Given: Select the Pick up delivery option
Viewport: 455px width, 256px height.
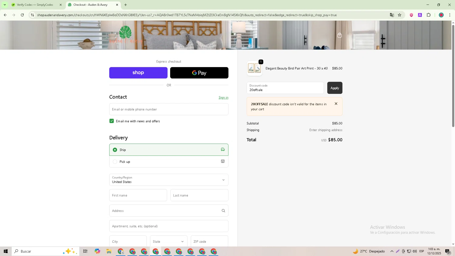Looking at the screenshot, I should coord(169,162).
